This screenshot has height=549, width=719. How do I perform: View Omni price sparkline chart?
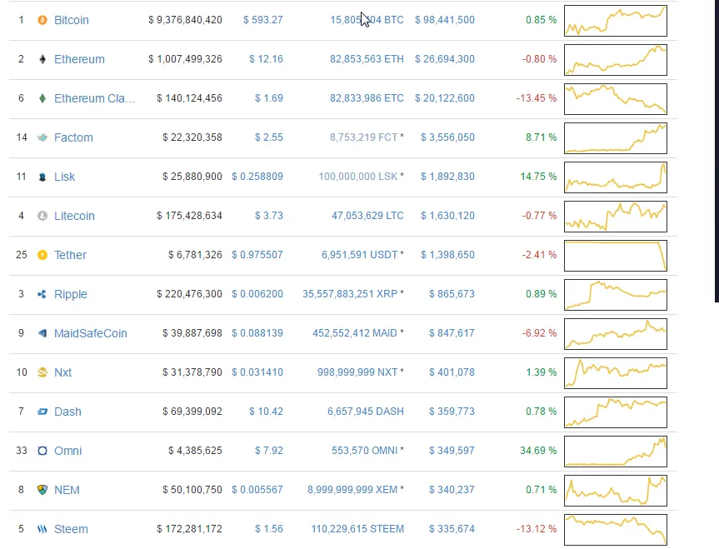coord(616,452)
